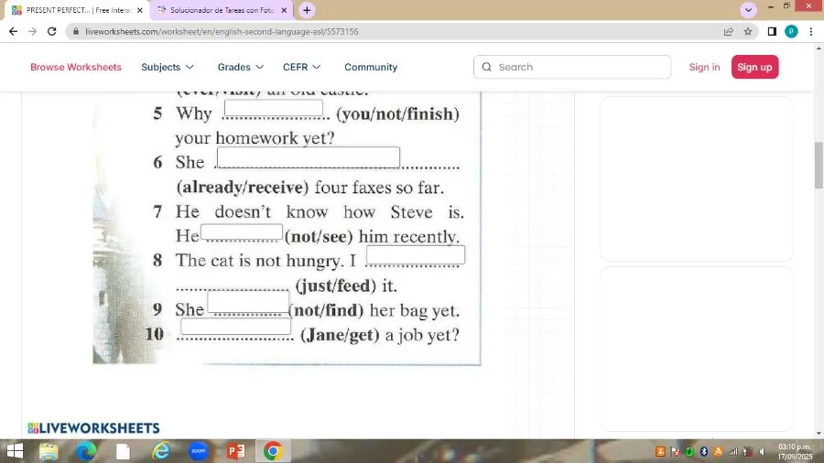The height and width of the screenshot is (463, 824).
Task: Open the taskbar clock showing 03:10 p.m.
Action: (x=795, y=451)
